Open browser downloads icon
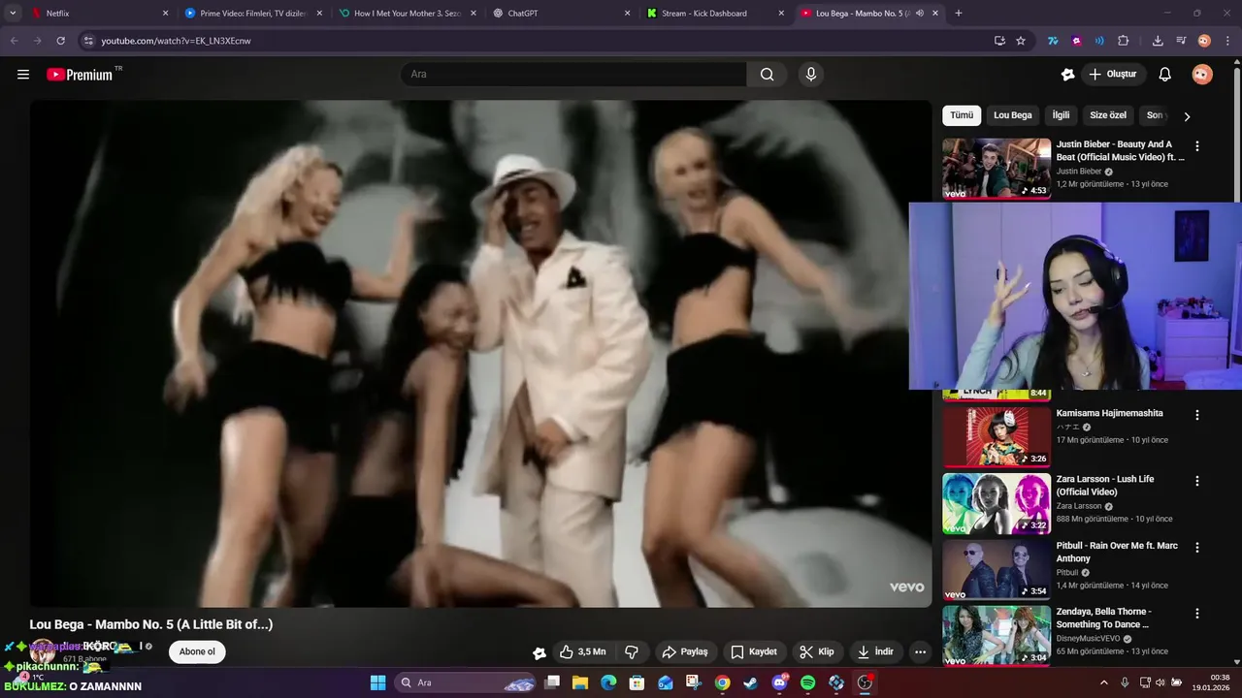This screenshot has width=1242, height=698. tap(1158, 41)
